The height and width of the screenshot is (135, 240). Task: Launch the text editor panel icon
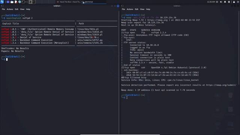[x=16, y=2]
